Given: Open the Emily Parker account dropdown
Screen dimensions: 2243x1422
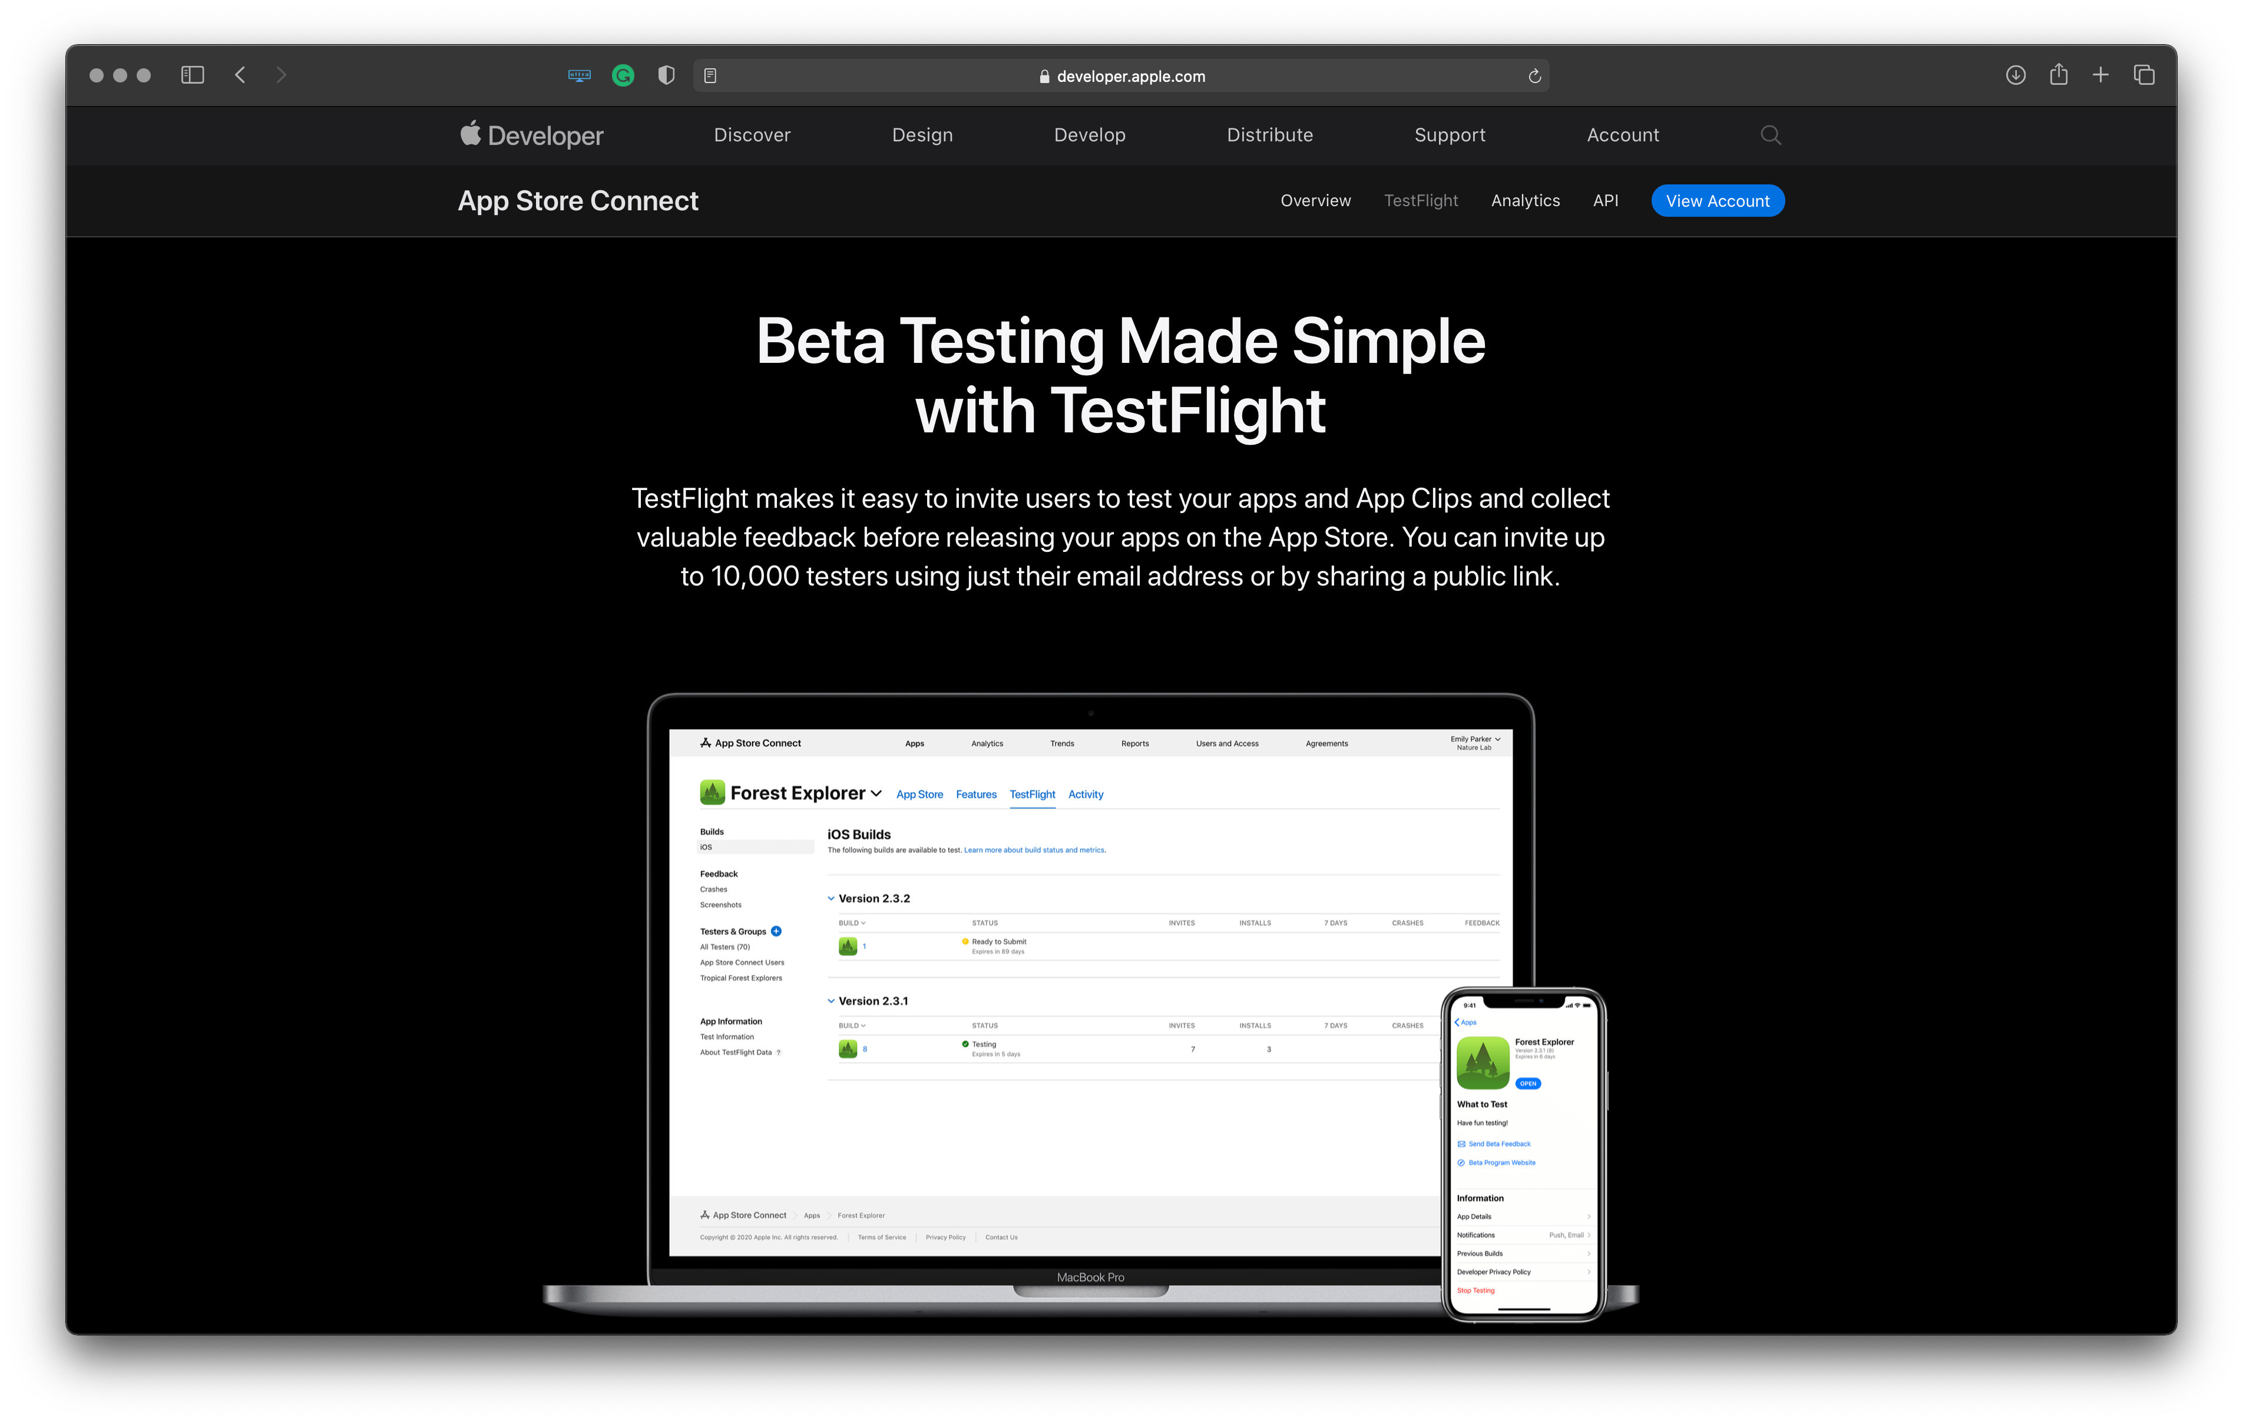Looking at the screenshot, I should (1476, 743).
